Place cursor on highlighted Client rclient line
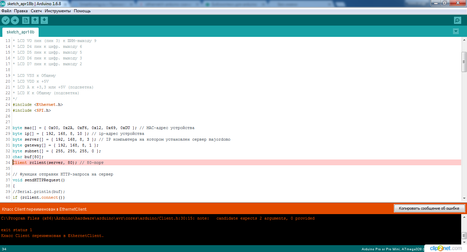Image resolution: width=467 pixels, height=252 pixels. click(x=237, y=163)
